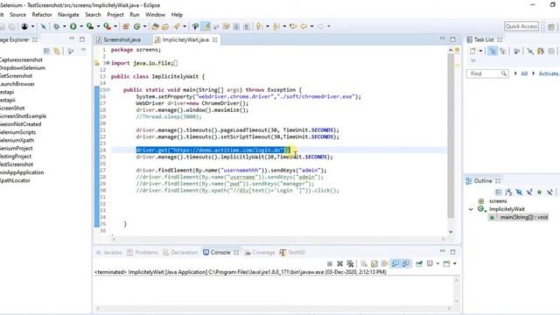
Task: Open the Back navigation history dropdown arrow
Action: pyautogui.click(x=311, y=26)
